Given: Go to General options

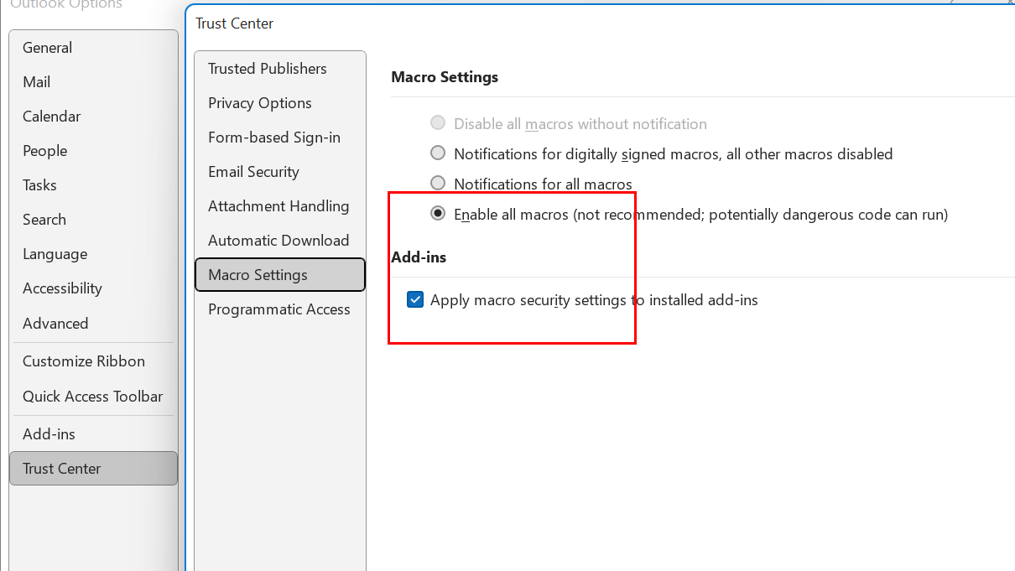Looking at the screenshot, I should [47, 48].
